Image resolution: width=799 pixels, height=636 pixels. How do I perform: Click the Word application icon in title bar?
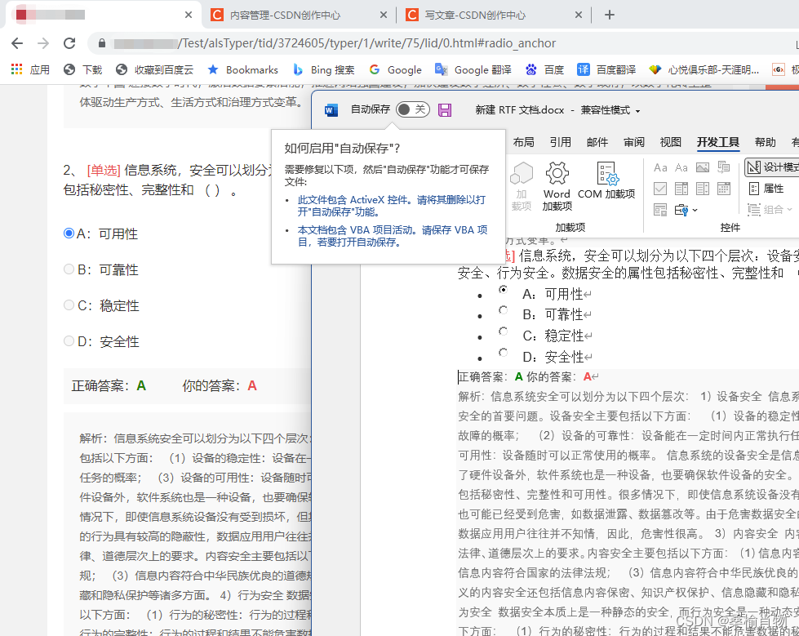coord(331,109)
